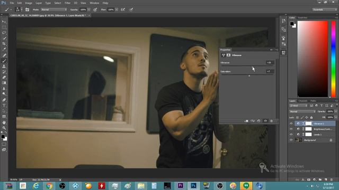339x190 pixels.
Task: Click the Saturation slider handle
Action: click(249, 75)
